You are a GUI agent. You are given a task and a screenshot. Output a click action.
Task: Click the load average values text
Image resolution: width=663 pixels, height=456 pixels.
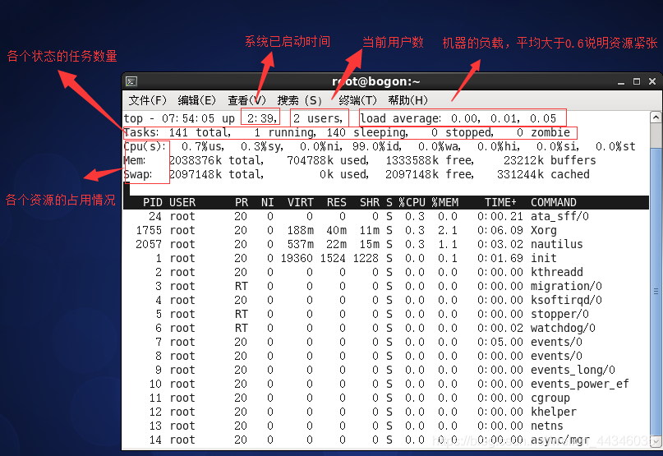click(504, 118)
